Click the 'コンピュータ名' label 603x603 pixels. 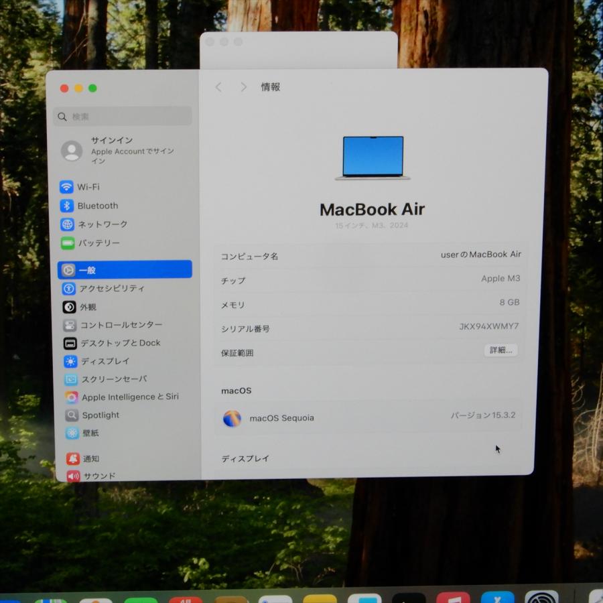pos(249,257)
